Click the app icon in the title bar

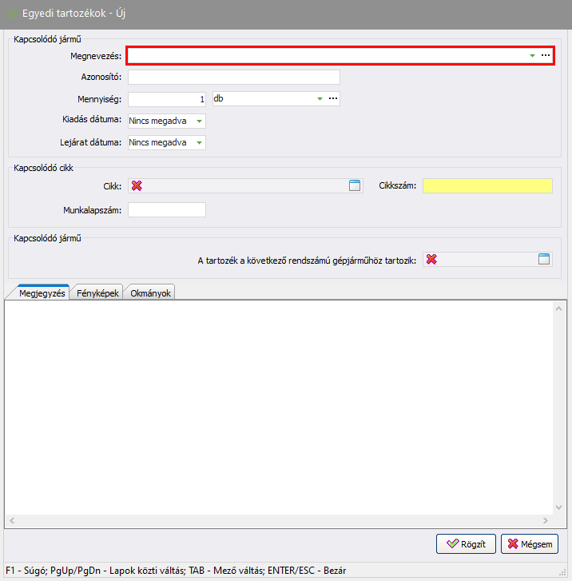[12, 14]
